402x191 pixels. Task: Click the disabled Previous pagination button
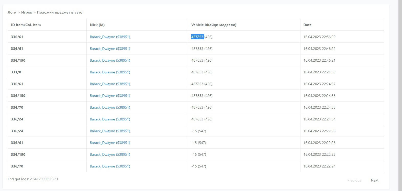point(354,180)
